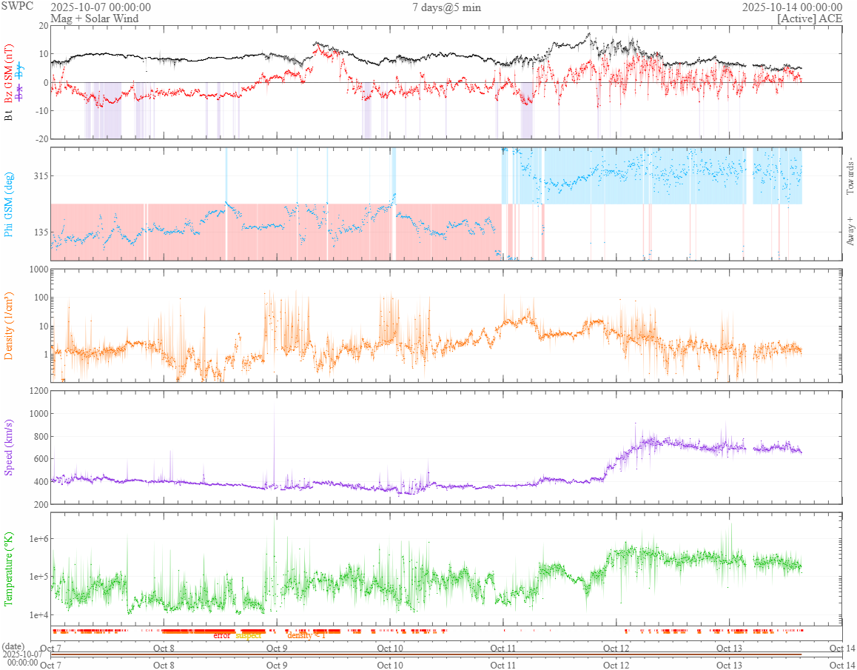This screenshot has width=857, height=670.
Task: Click the 1e+5 tick on Temperature axis
Action: click(x=38, y=577)
